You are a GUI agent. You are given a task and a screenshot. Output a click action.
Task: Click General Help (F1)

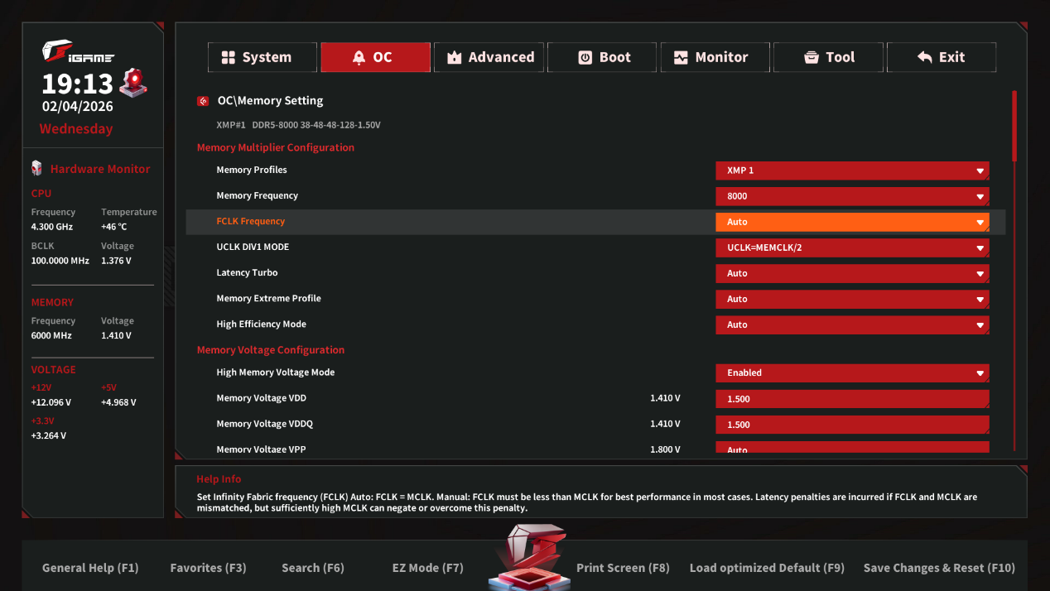90,568
